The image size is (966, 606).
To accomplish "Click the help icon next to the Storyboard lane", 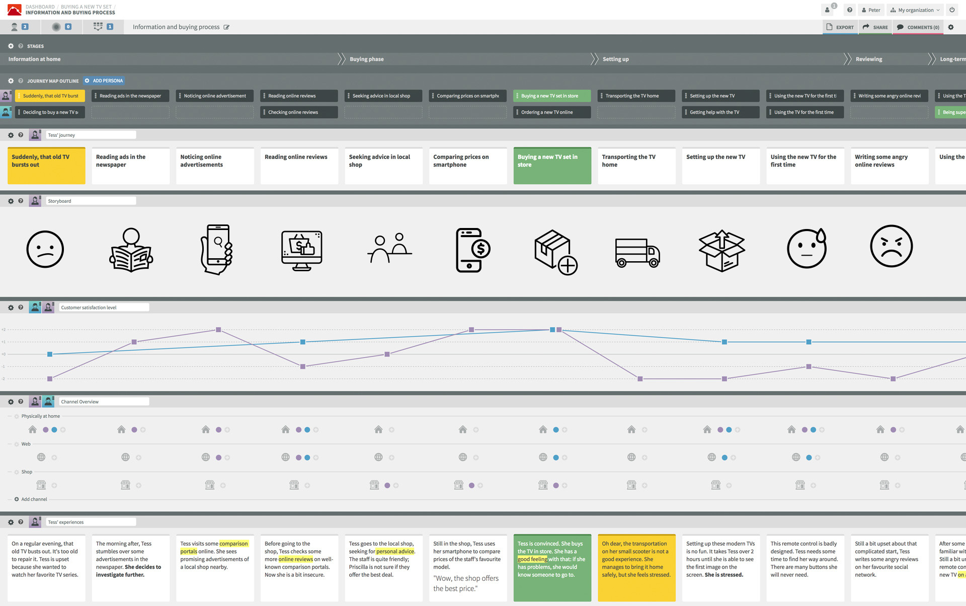I will click(x=21, y=200).
